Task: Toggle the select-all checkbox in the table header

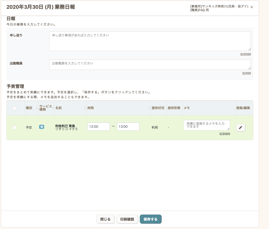Action: point(14,108)
